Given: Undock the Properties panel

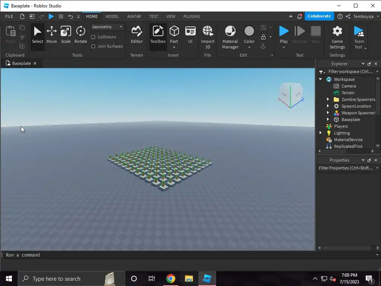Looking at the screenshot, I should click(369, 160).
